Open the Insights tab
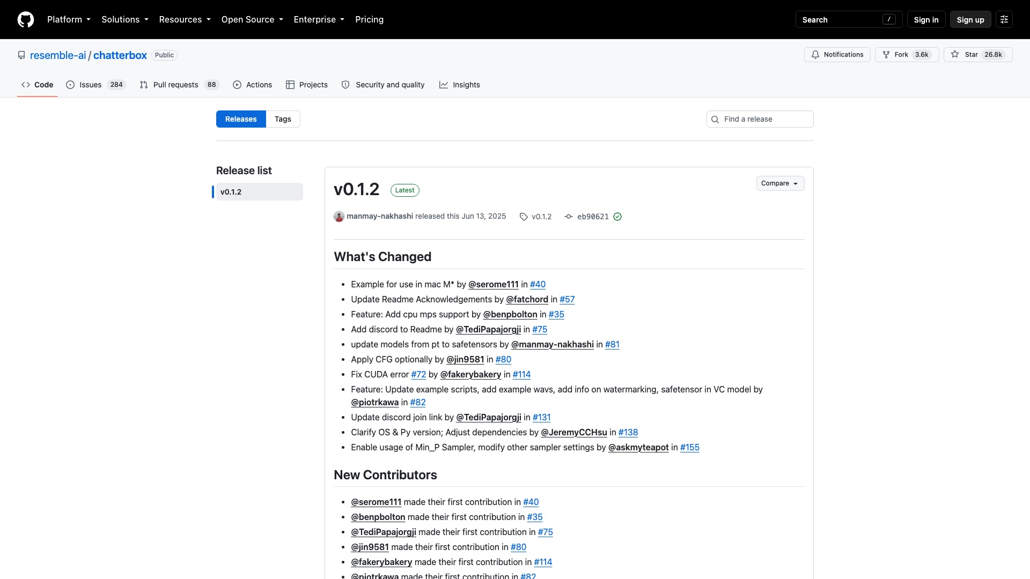Screen dimensions: 1030x579 [x=460, y=85]
